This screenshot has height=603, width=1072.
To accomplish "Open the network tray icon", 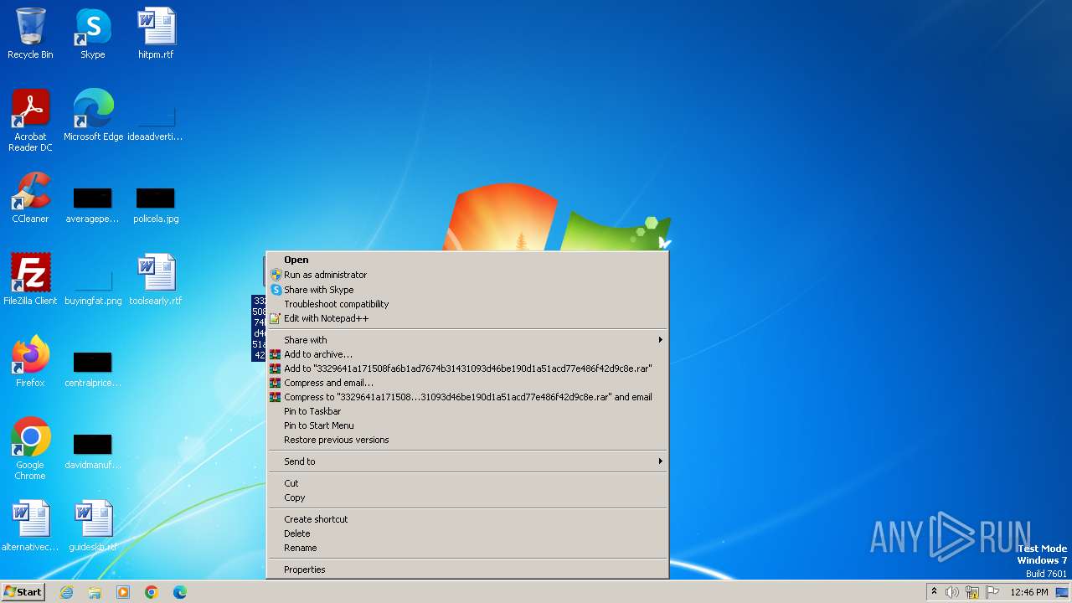I will coord(972,592).
